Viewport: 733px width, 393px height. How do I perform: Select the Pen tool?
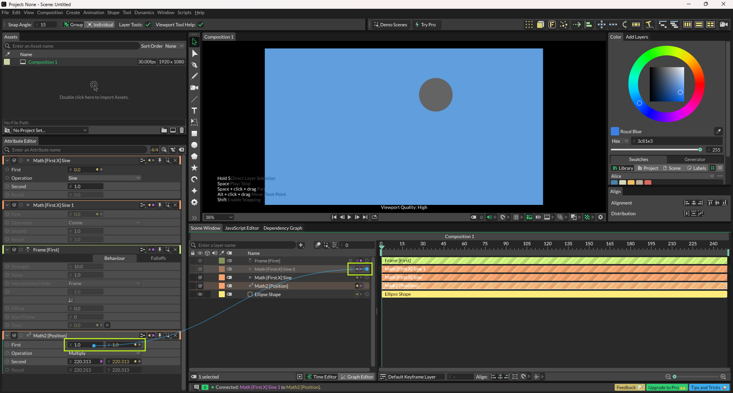click(x=194, y=65)
